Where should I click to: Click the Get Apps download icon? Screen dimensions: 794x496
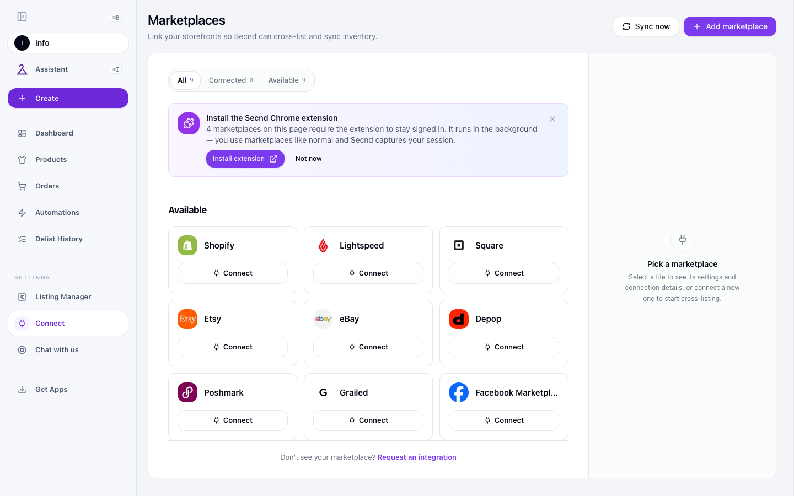(x=22, y=390)
